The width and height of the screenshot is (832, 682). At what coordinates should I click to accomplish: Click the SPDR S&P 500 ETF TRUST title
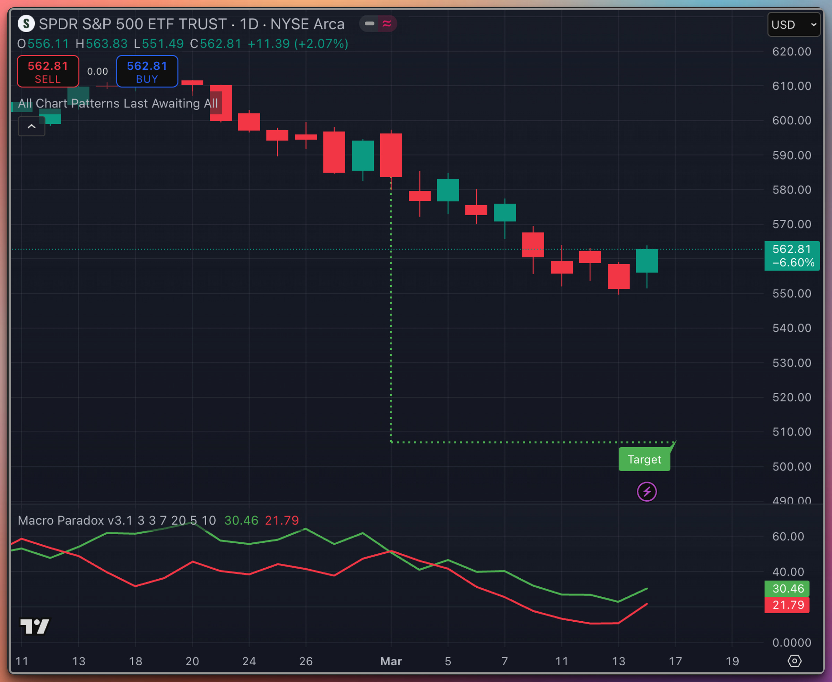pos(133,24)
